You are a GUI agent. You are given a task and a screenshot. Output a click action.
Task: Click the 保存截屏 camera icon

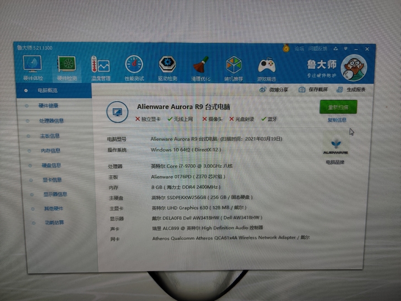tap(302, 89)
